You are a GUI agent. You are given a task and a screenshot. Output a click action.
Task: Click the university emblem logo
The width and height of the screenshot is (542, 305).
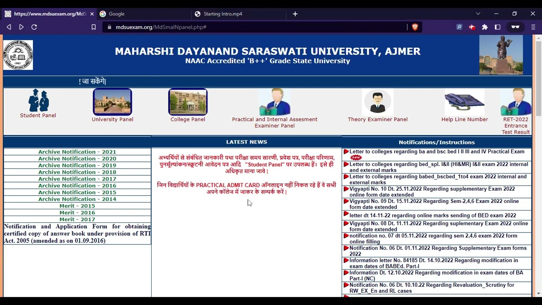[18, 55]
